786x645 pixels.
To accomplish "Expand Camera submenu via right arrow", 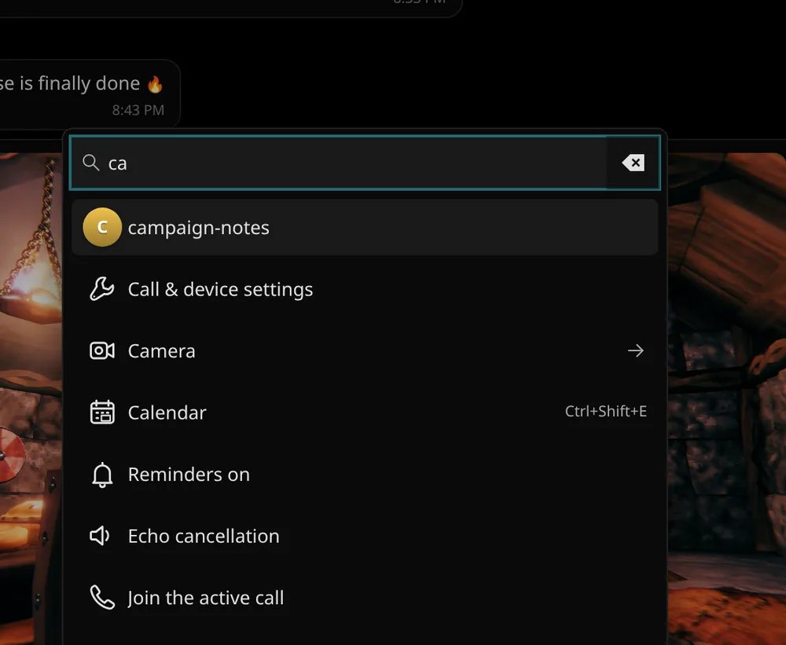I will (636, 350).
